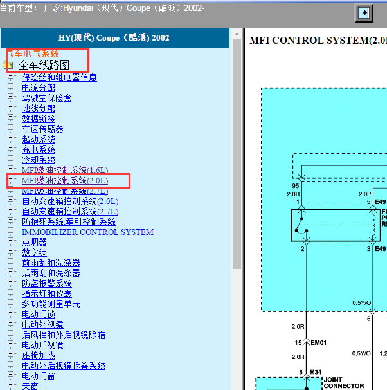Open 保险丝和继电器信息 link
The image size is (387, 390).
tap(59, 77)
